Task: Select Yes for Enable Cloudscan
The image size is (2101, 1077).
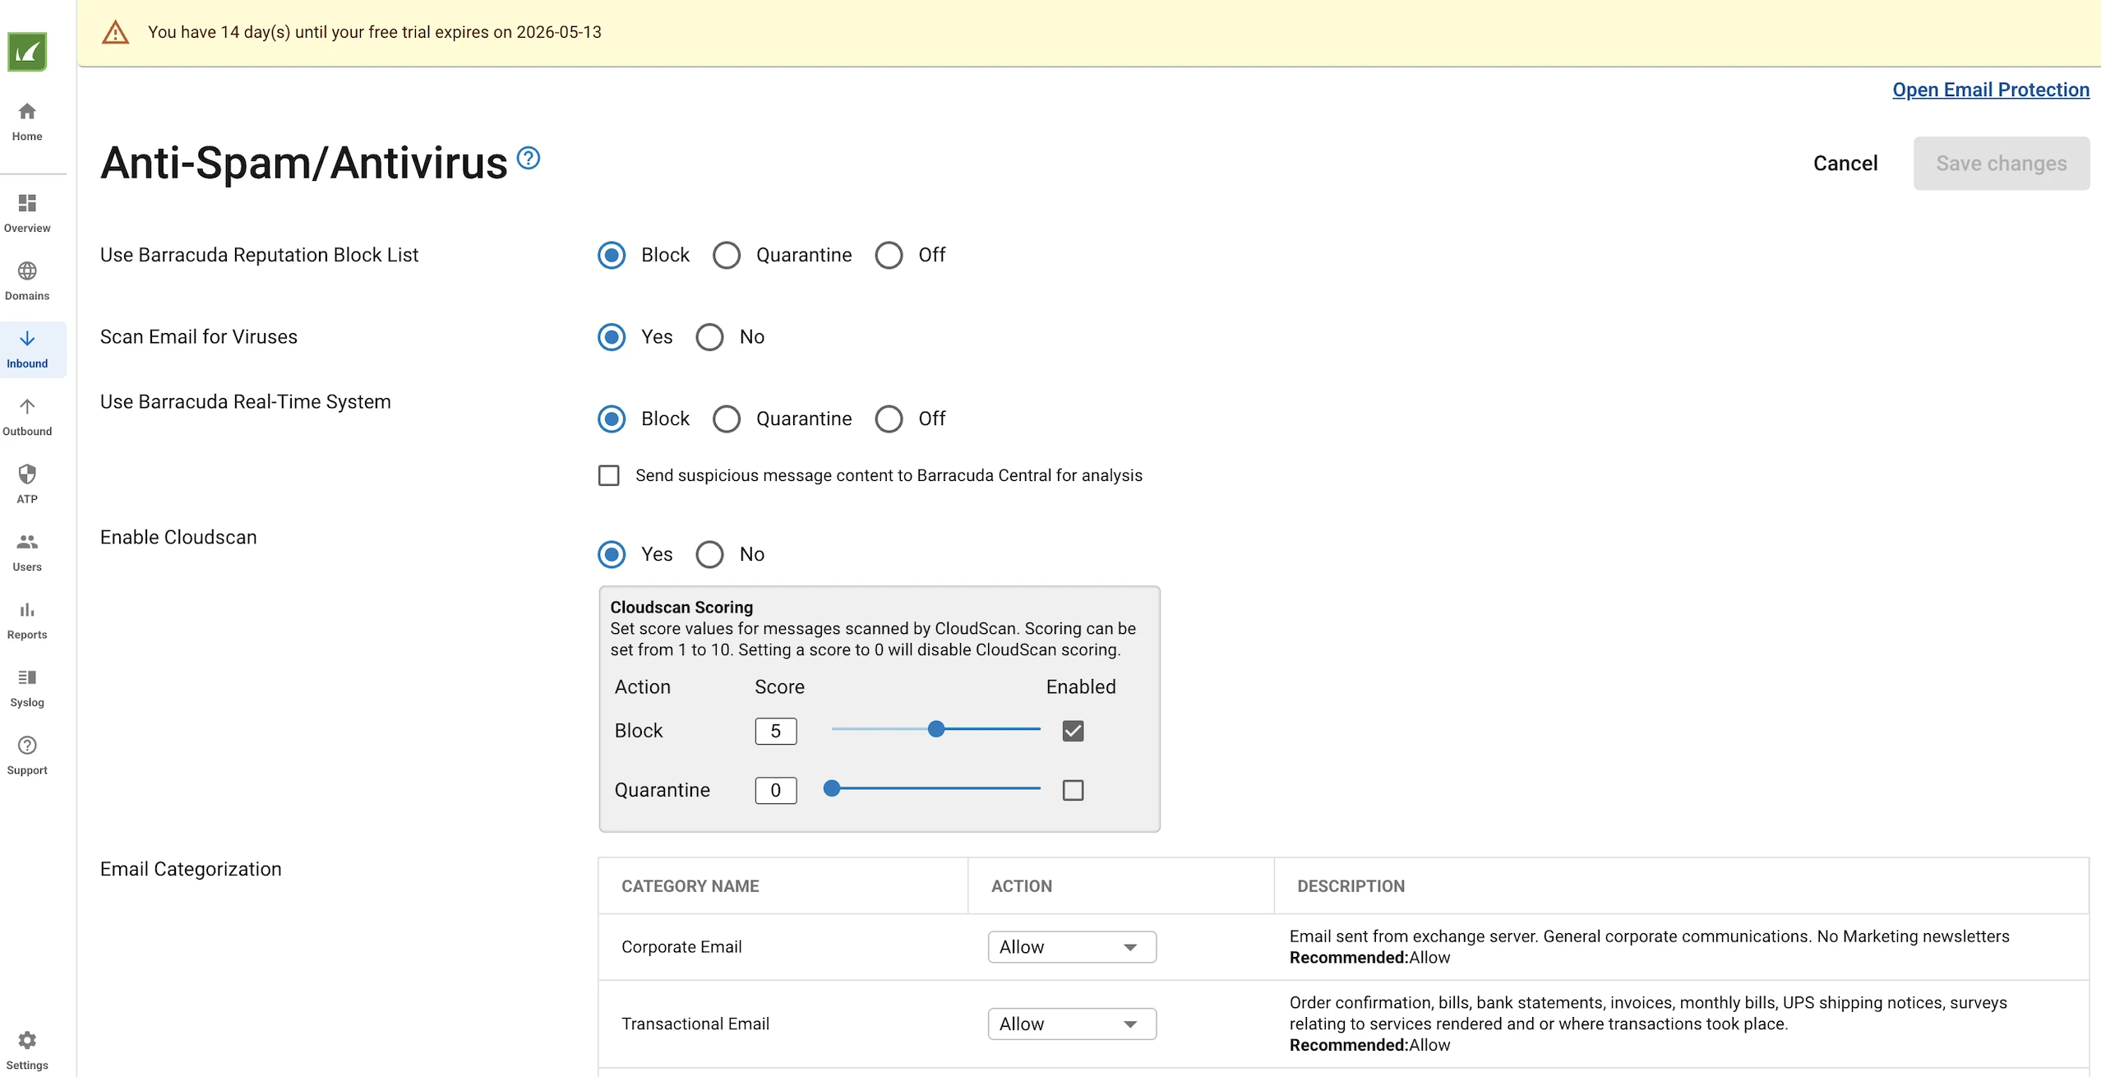Action: [x=612, y=555]
